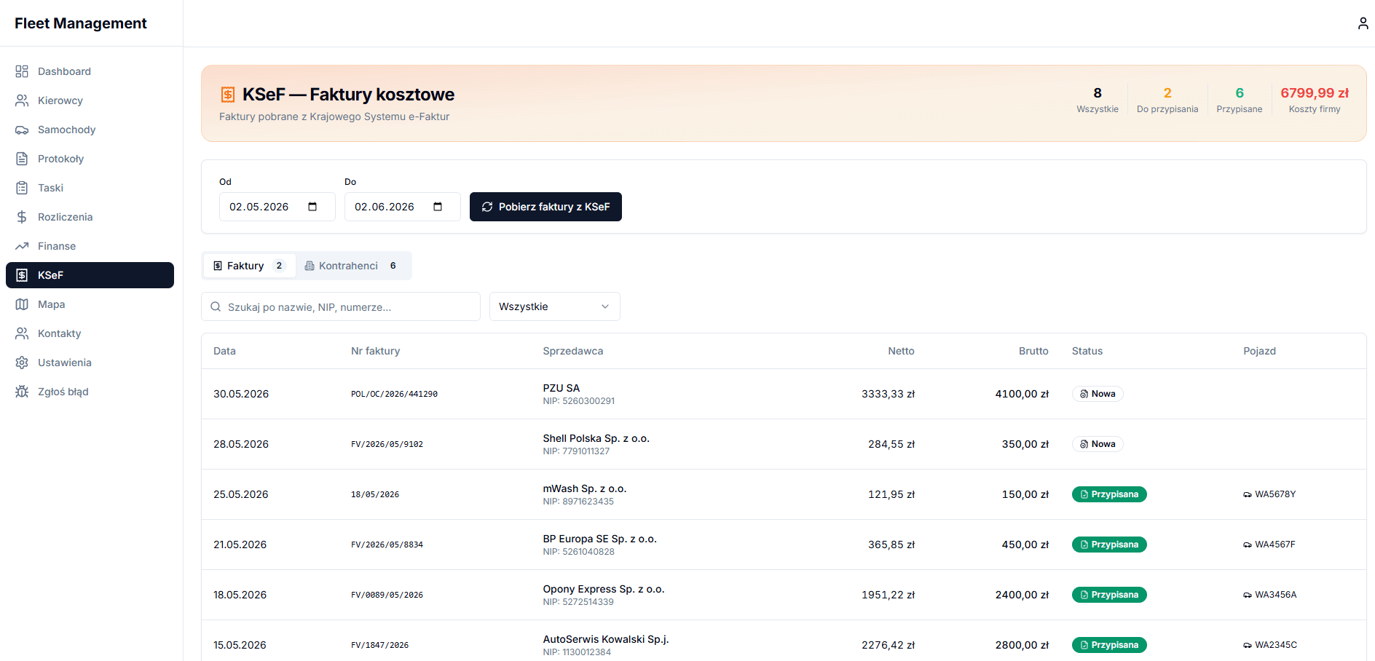Click the Finanse trend icon
The height and width of the screenshot is (661, 1375).
point(22,246)
